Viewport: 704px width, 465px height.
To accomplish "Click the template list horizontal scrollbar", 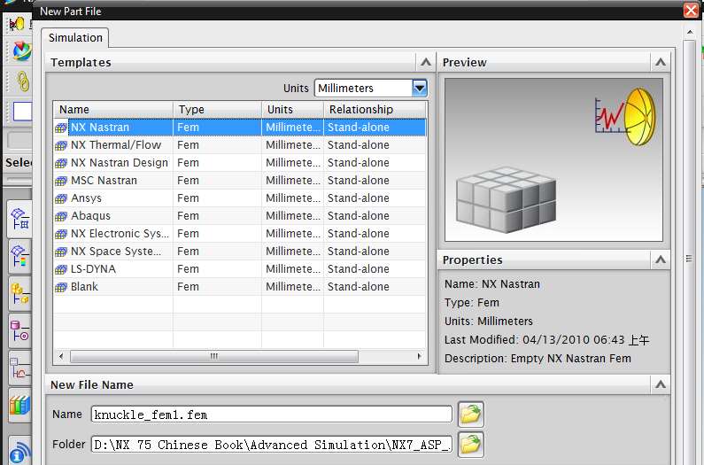I will 214,356.
